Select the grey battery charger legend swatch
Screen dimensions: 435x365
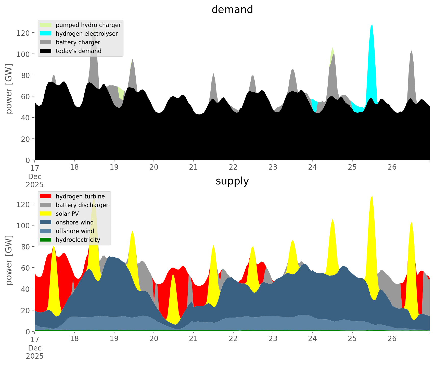point(46,42)
